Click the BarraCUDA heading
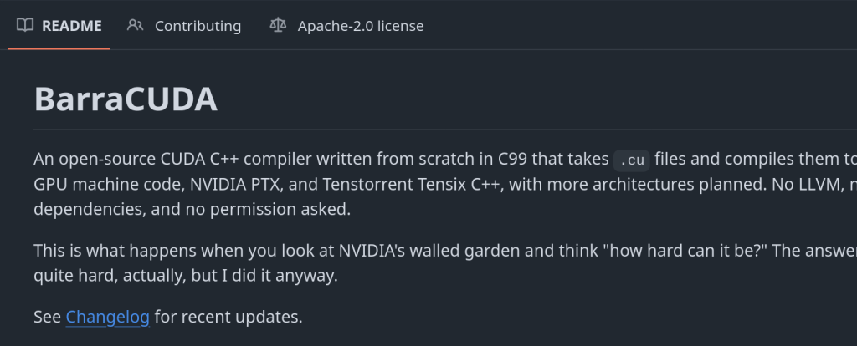This screenshot has width=857, height=346. (126, 100)
